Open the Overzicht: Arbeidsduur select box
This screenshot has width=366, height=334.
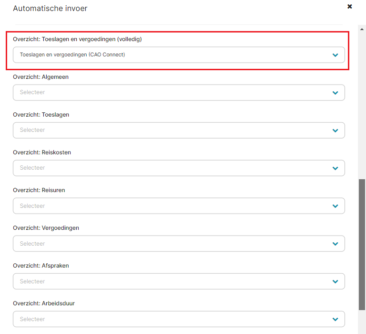(179, 319)
